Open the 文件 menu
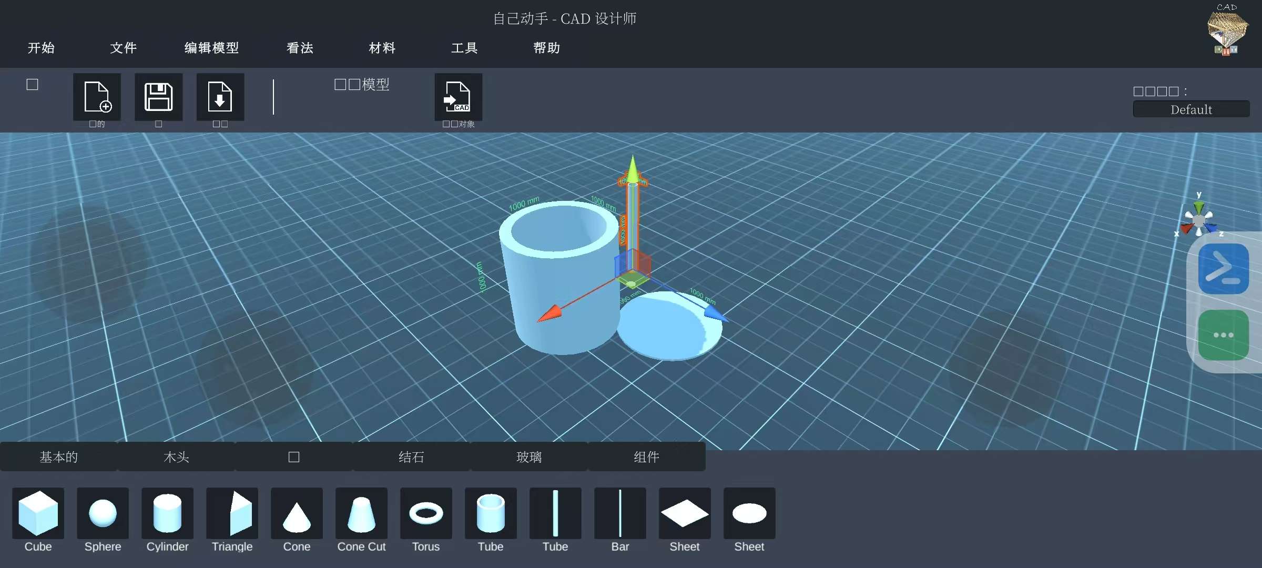 [124, 48]
